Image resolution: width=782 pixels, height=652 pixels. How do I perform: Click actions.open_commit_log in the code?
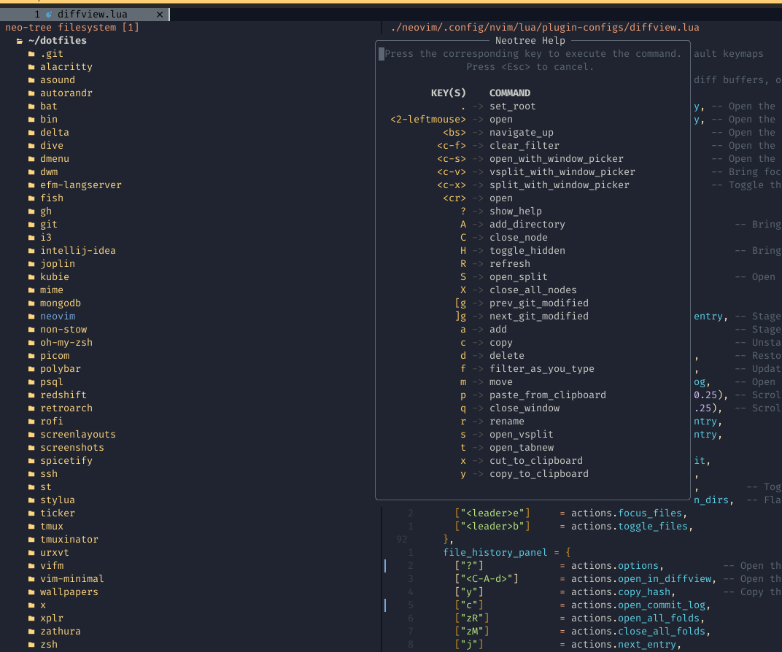click(x=638, y=605)
